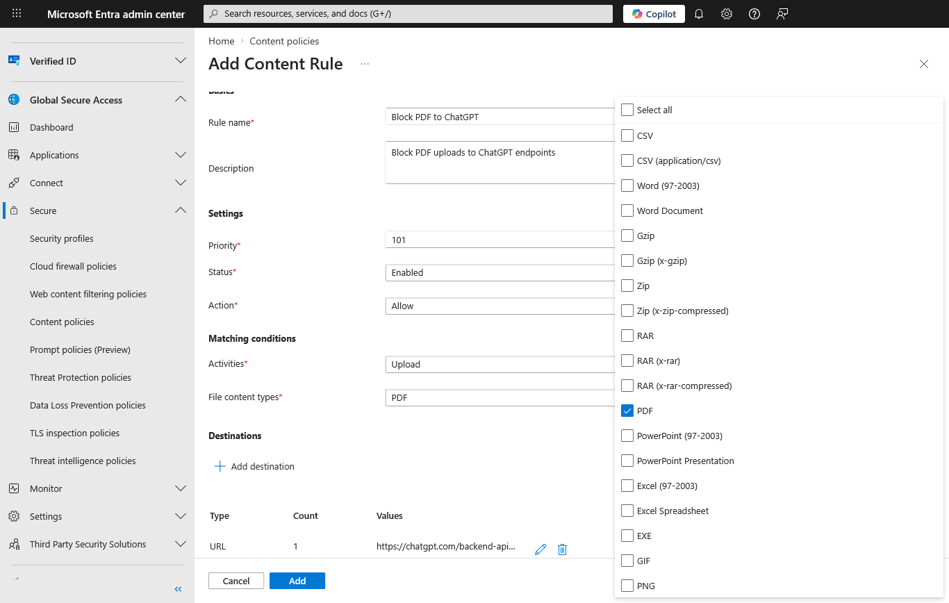Image resolution: width=949 pixels, height=603 pixels.
Task: Send feedback using the feedback icon
Action: click(x=782, y=14)
